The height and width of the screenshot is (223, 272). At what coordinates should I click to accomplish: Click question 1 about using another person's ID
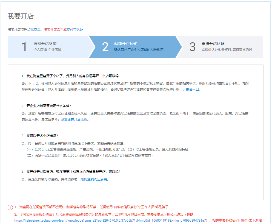(x=71, y=76)
